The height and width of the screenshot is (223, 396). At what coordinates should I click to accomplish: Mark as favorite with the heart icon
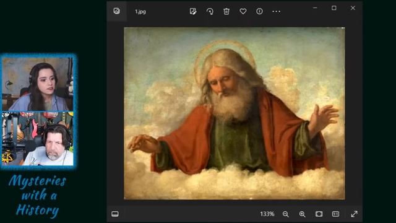243,11
